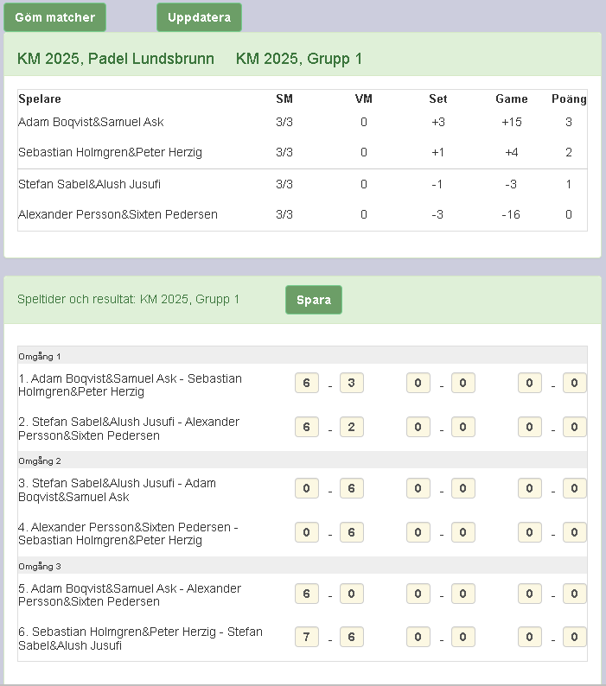Viewport: 606px width, 686px height.
Task: Focus match 3 first-set left score field
Action: [307, 488]
